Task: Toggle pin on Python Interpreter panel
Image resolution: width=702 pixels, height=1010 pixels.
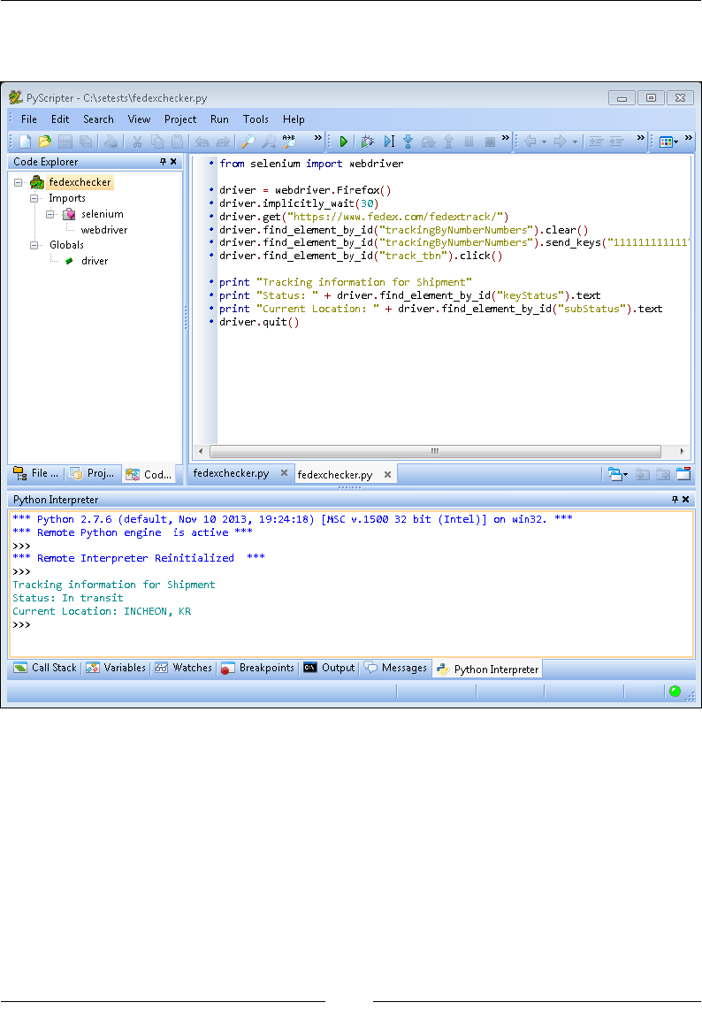Action: pos(676,500)
